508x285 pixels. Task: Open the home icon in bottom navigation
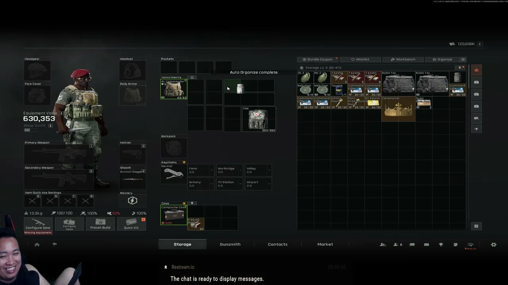[37, 245]
